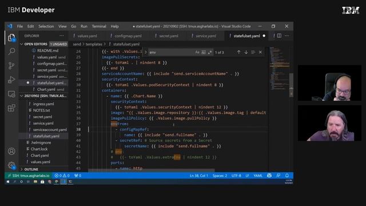Open the Run menu
This screenshot has height=206, width=366.
[x=84, y=26]
